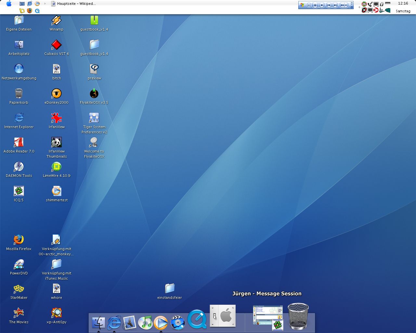Viewport: 416px width, 333px height.
Task: Open media player toolbar quick access menu
Action: click(309, 5)
